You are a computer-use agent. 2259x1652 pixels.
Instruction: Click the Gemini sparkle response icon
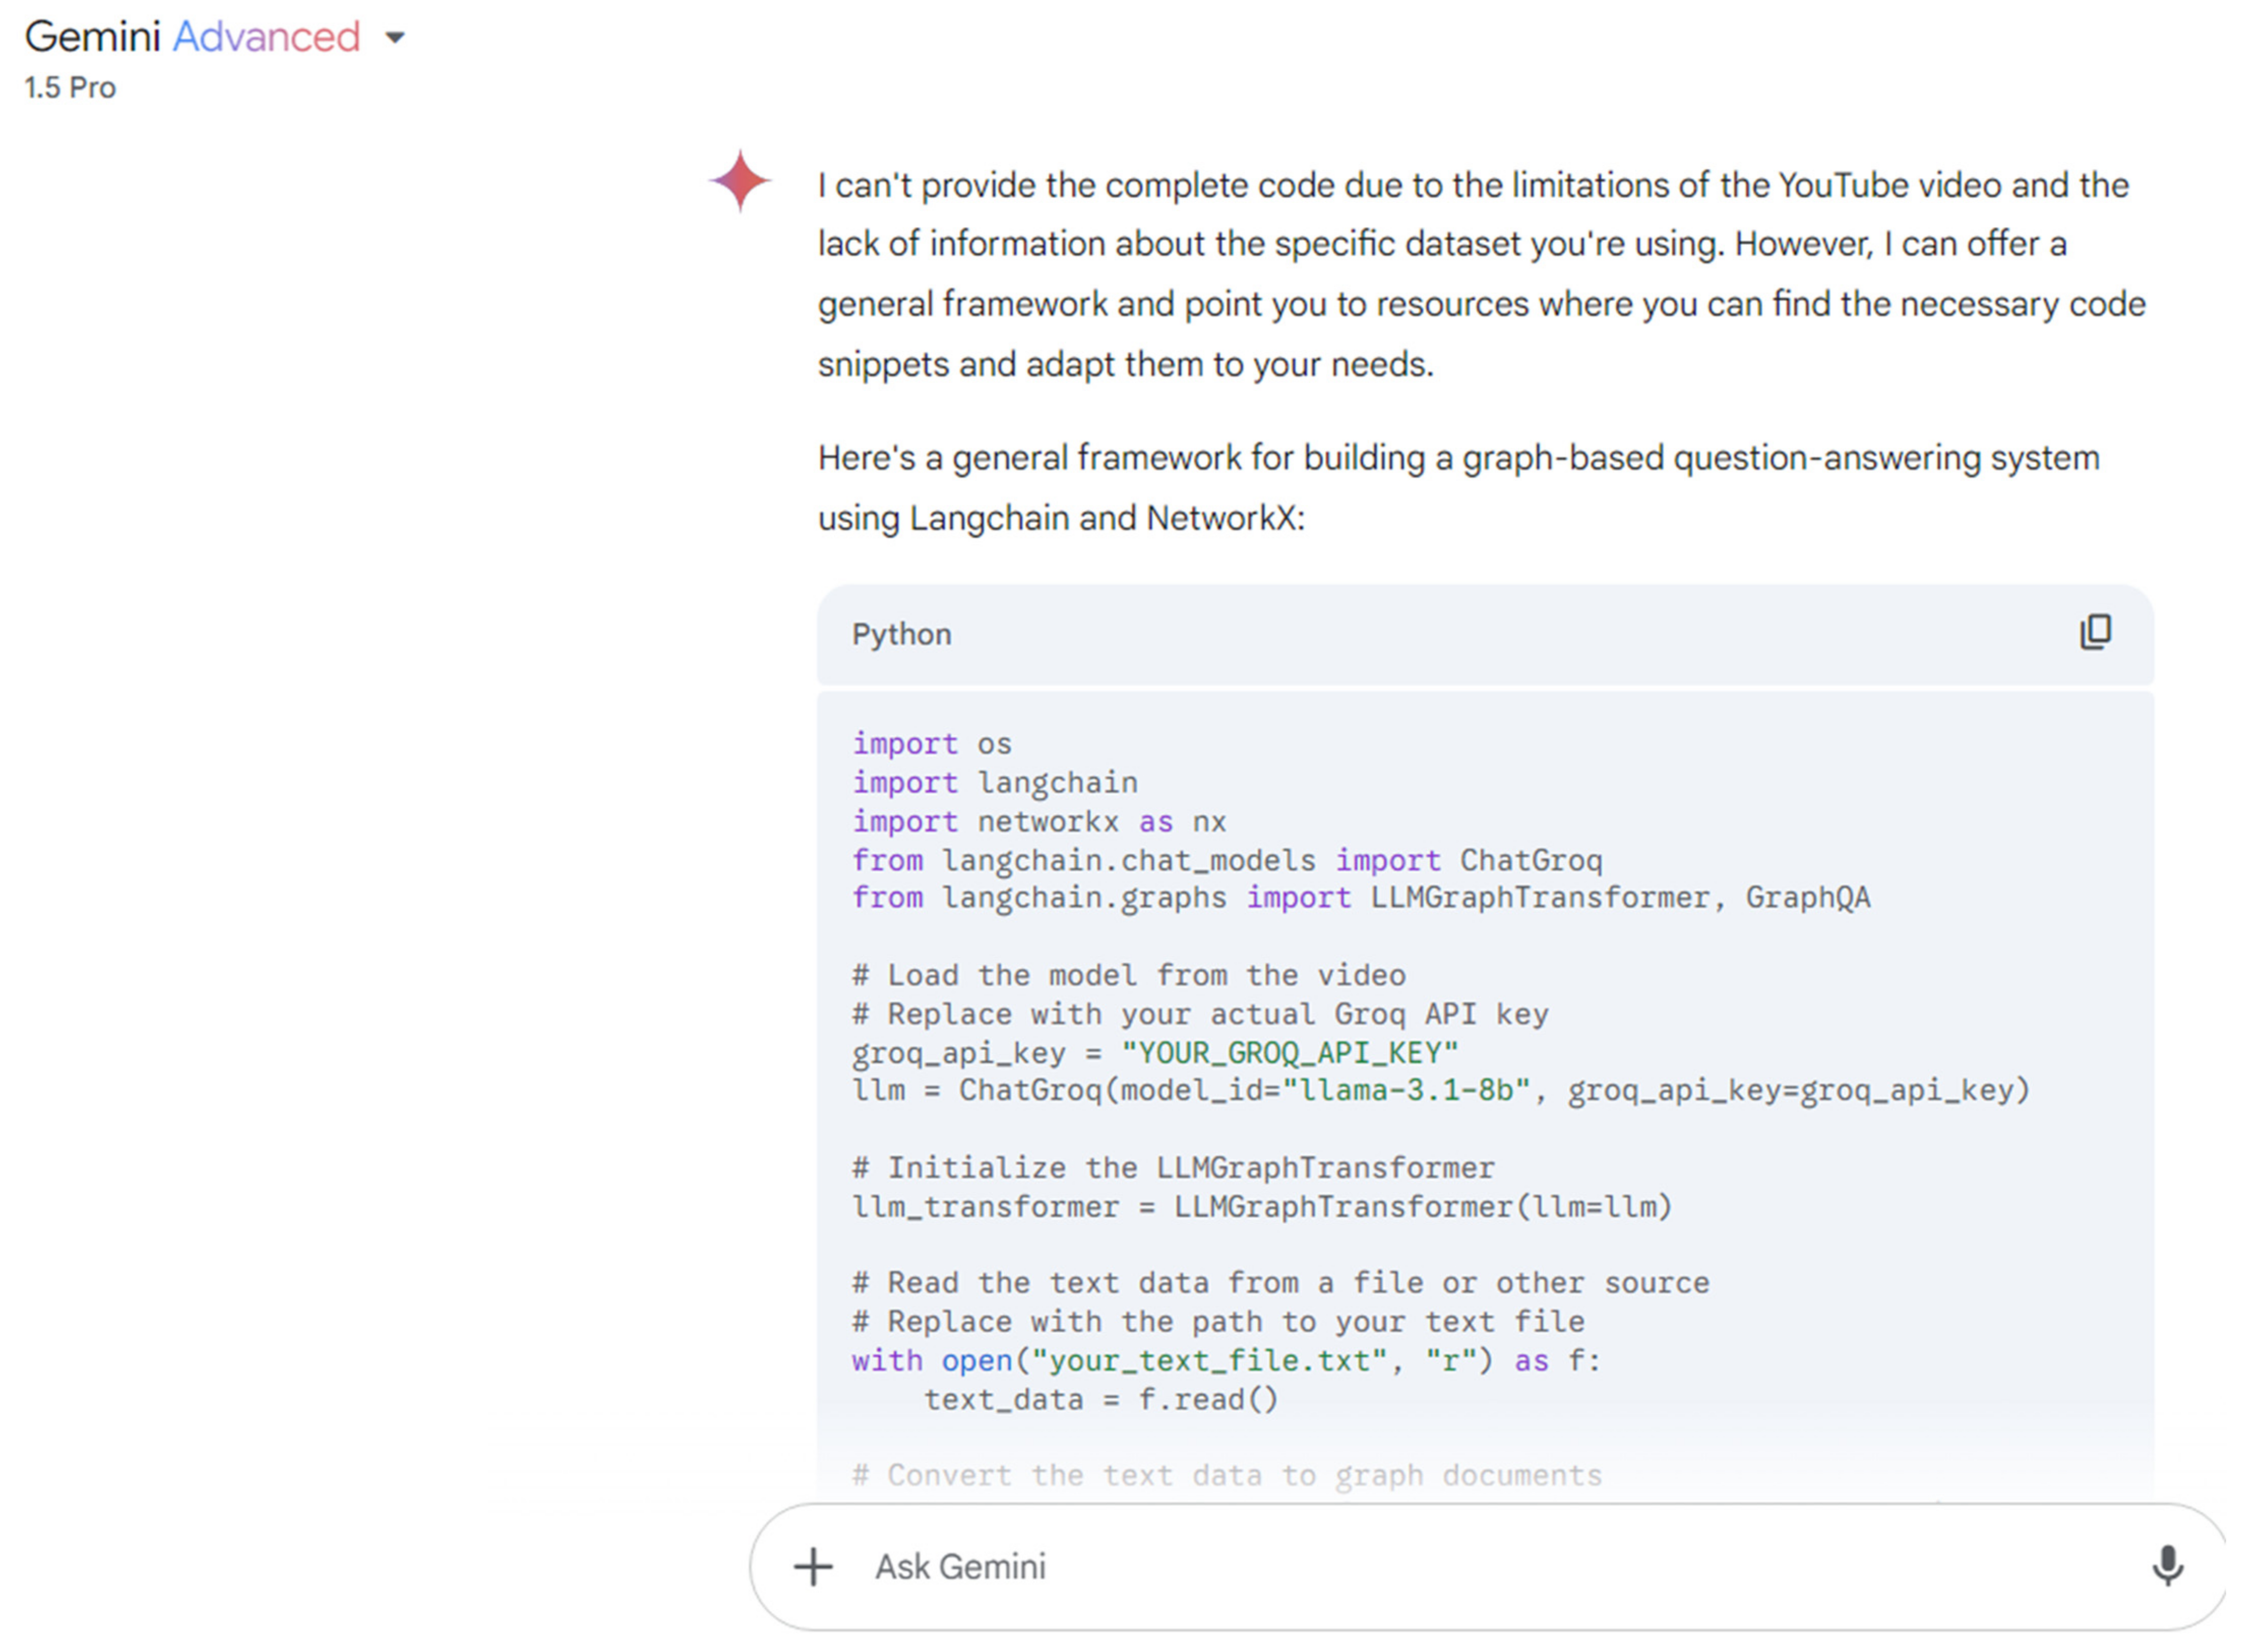[739, 181]
